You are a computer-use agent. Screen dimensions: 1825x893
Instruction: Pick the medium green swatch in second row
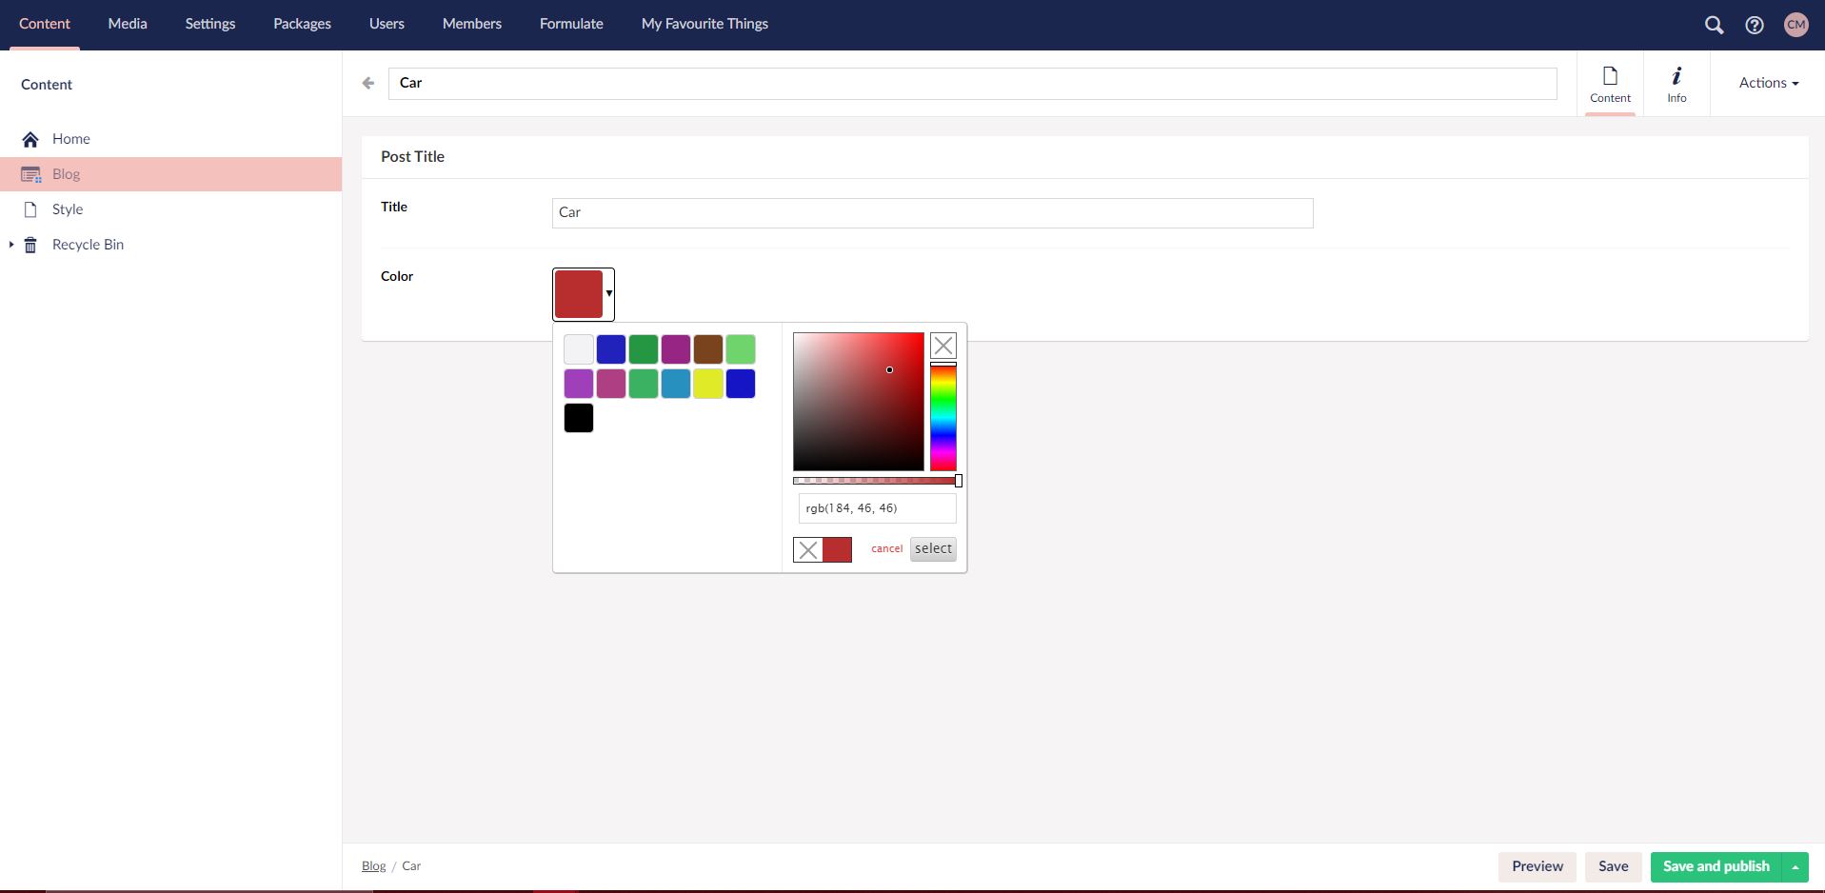tap(644, 384)
